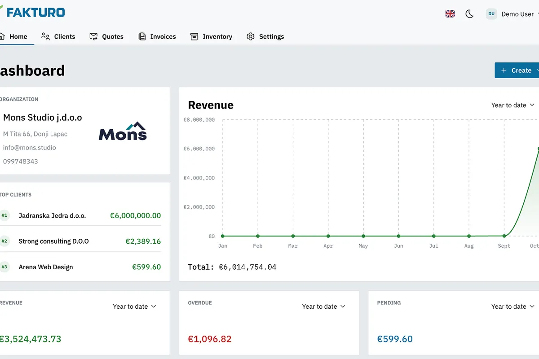
Task: Click the Invoices documents icon
Action: [142, 37]
